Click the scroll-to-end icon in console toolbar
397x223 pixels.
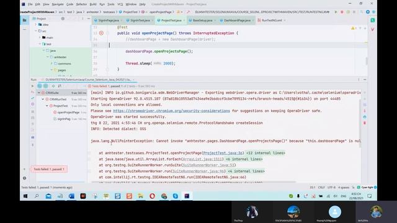365,111
